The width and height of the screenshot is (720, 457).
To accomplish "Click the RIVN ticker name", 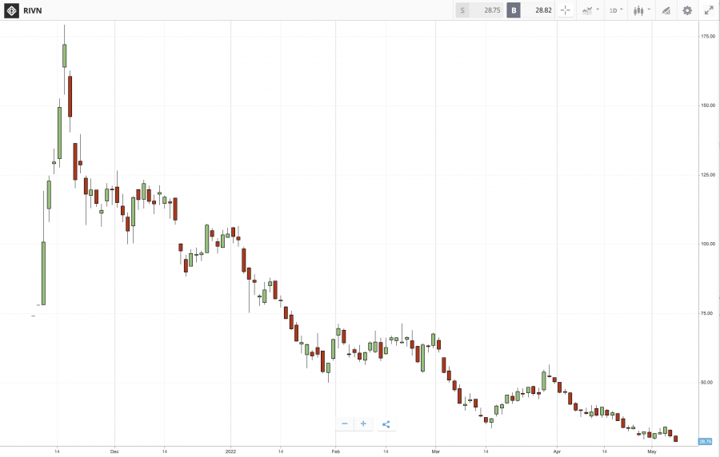I will tap(33, 10).
